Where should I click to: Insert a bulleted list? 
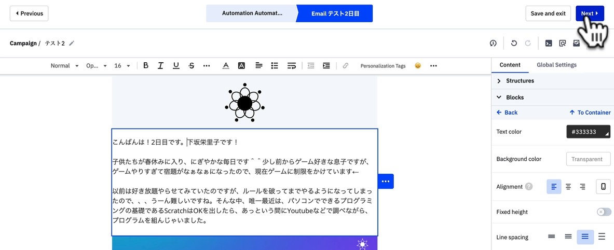pos(275,66)
